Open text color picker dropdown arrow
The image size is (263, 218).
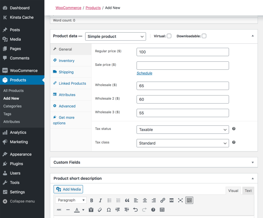83,210
